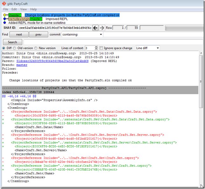Image resolution: width=205 pixels, height=189 pixels.
Task: Click the Search button
Action: 12,42
